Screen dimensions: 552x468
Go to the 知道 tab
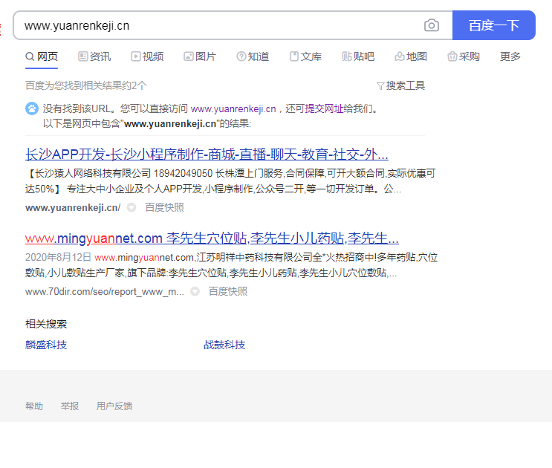[x=253, y=56]
